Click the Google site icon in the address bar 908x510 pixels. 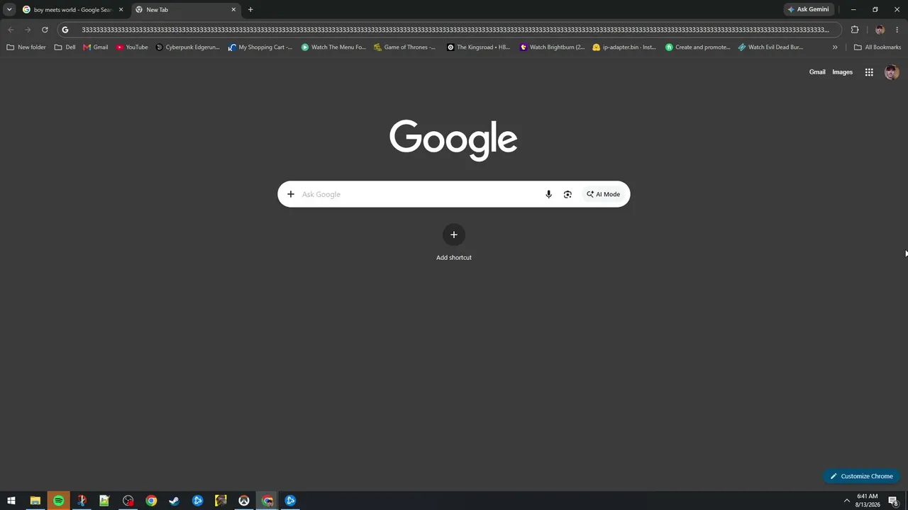tap(65, 30)
